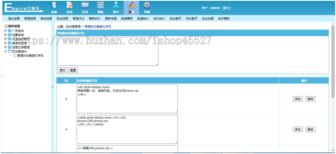Open the 版本更新 shortcut
The height and width of the screenshot is (154, 336).
[224, 19]
